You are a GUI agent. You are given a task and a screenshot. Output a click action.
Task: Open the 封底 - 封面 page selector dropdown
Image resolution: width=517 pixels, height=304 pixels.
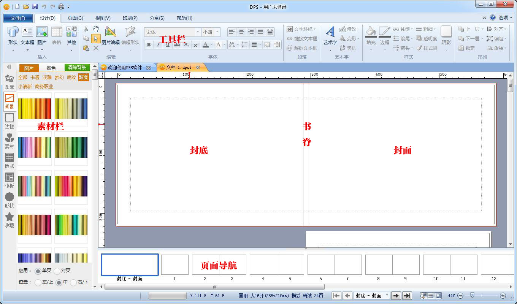(x=372, y=296)
